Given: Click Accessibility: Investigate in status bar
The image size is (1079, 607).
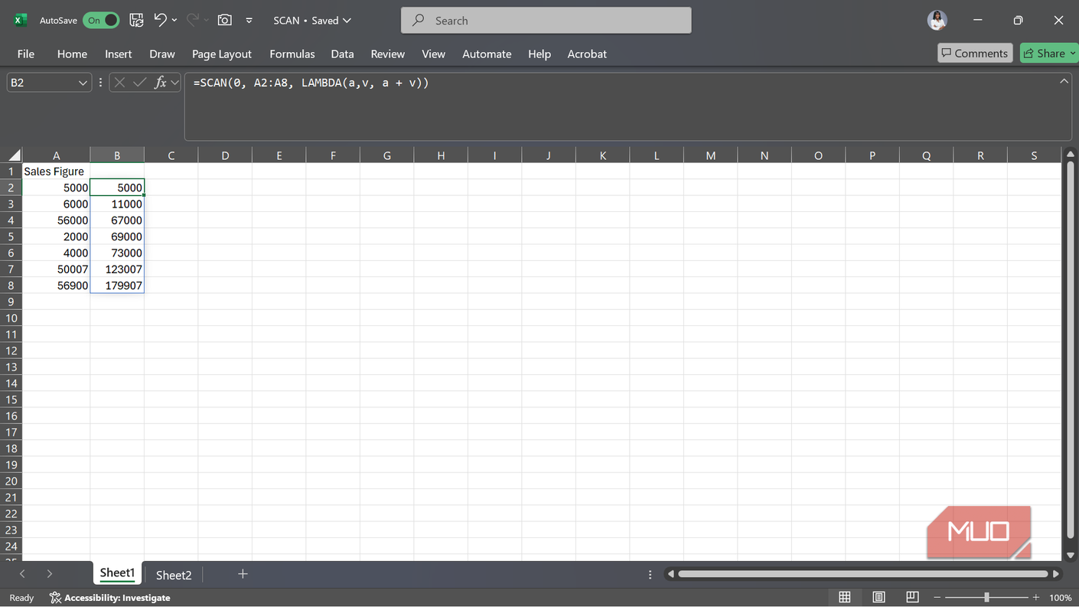Looking at the screenshot, I should [x=109, y=598].
